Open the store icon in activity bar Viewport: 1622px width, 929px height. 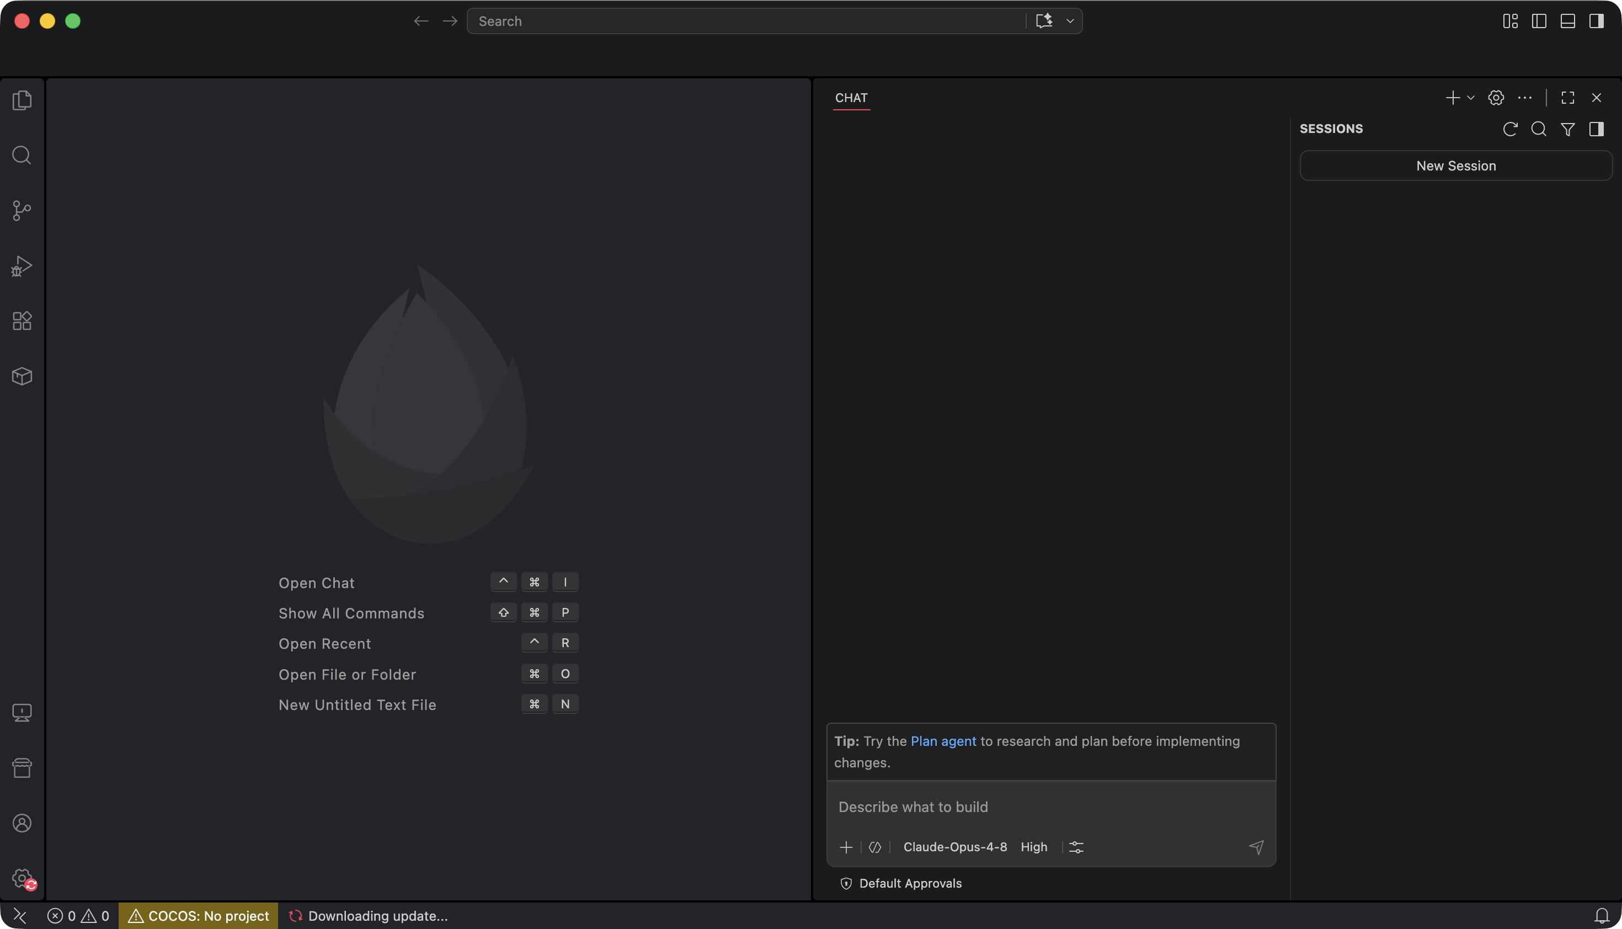point(22,767)
